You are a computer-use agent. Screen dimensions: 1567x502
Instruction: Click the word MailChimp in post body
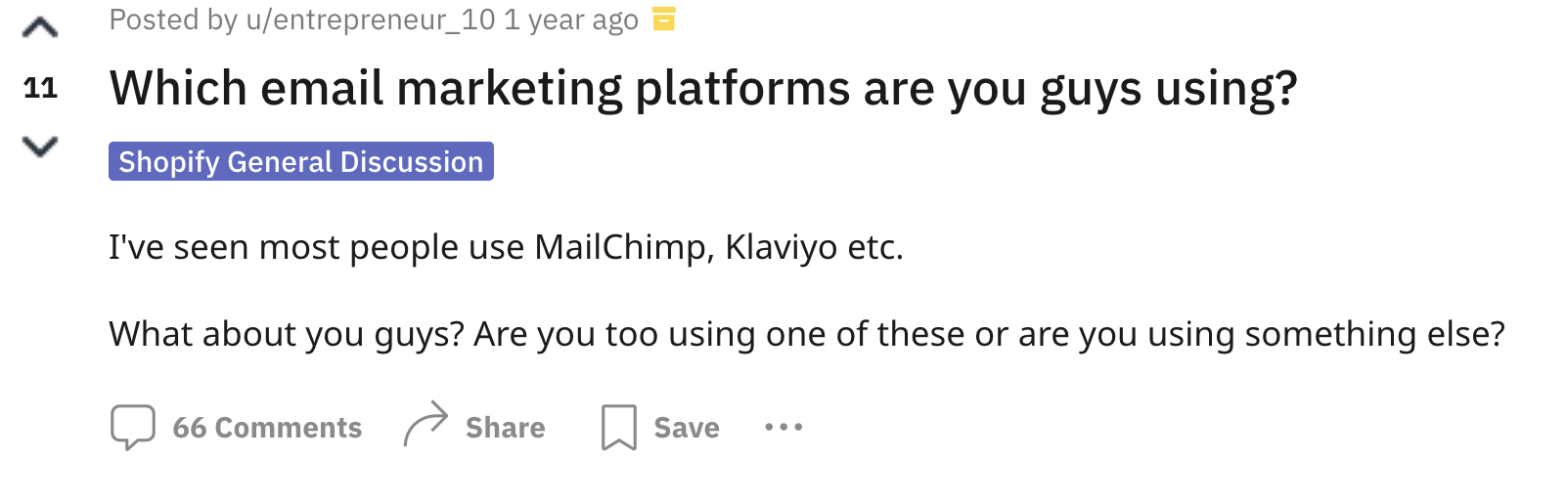(x=620, y=247)
